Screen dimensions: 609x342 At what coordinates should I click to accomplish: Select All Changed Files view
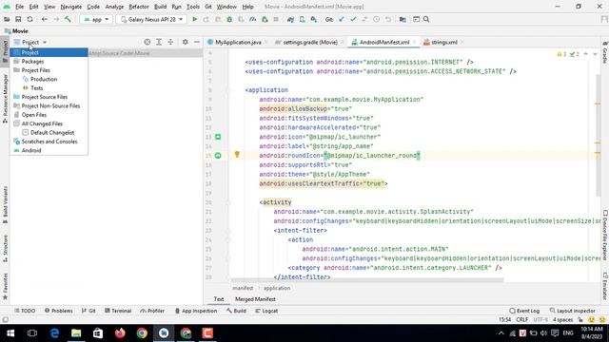click(x=49, y=123)
